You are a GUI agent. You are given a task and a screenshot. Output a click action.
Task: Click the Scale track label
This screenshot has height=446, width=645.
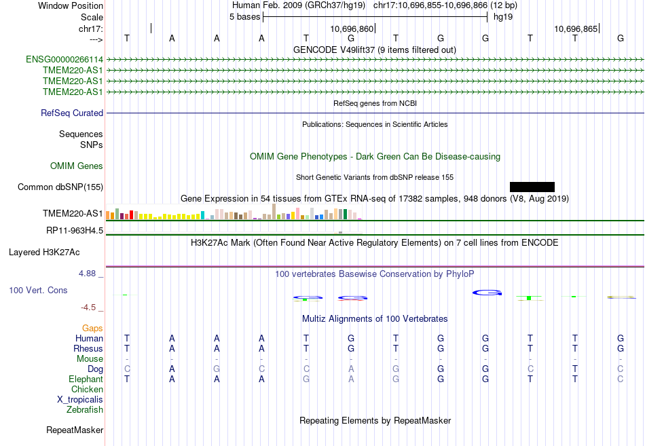92,17
